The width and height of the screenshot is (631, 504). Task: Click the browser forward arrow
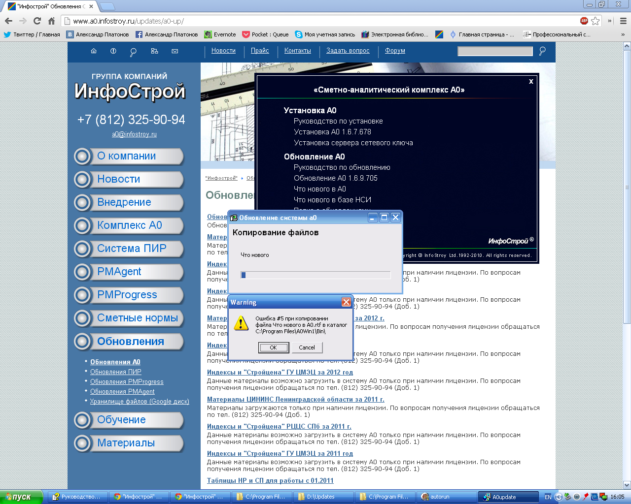(x=23, y=21)
